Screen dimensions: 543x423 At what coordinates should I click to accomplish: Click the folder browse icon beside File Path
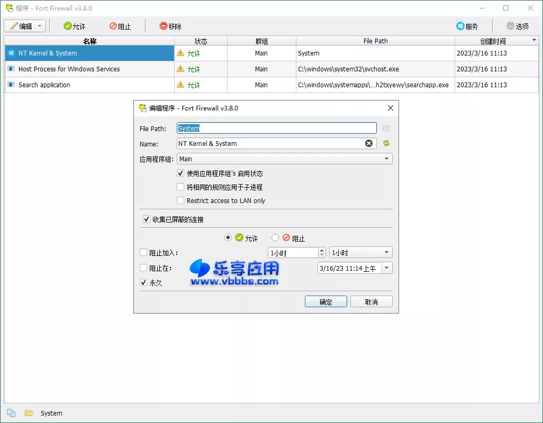tap(386, 128)
